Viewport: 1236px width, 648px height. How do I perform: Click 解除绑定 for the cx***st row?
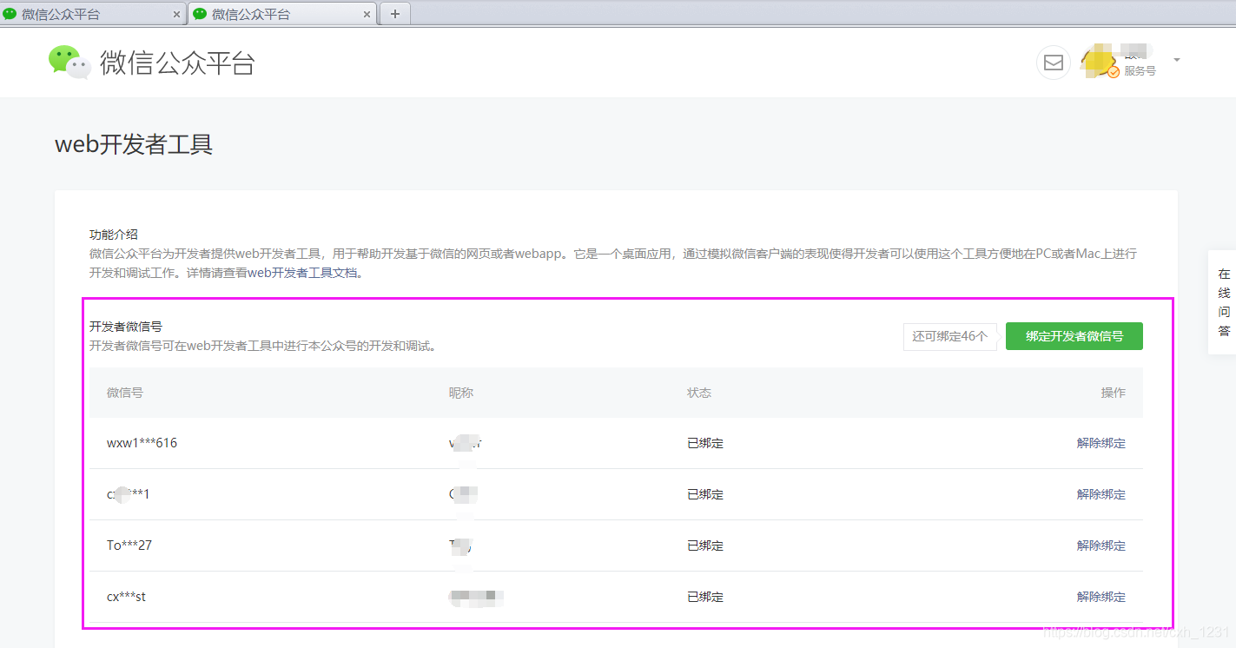point(1101,597)
